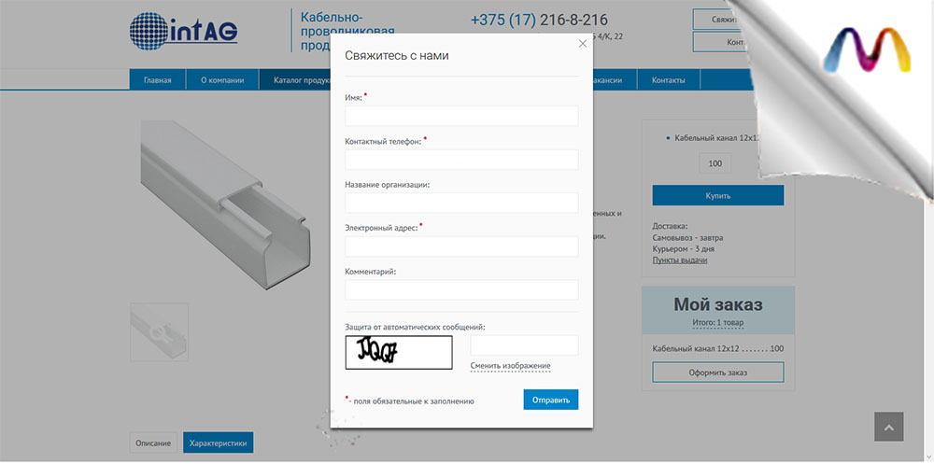Open the Главная menu item
Viewport: 934px width, 464px height.
click(x=157, y=79)
